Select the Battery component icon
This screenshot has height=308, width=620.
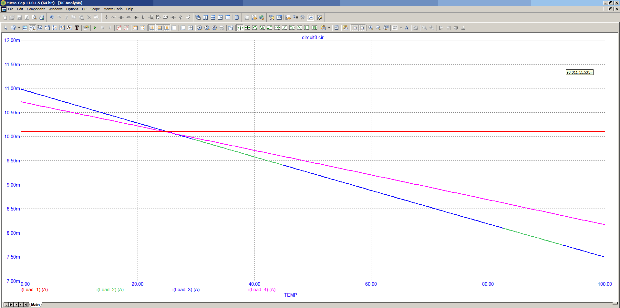tap(173, 17)
